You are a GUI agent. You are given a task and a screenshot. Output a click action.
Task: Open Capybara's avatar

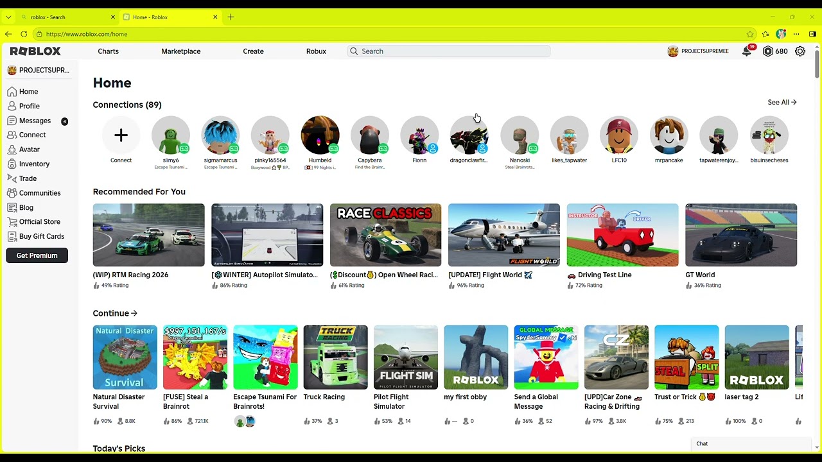tap(370, 135)
